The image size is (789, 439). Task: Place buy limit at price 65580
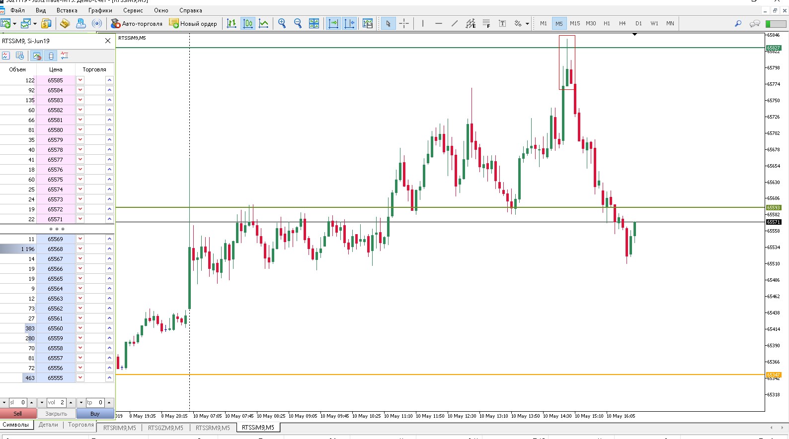tap(109, 130)
